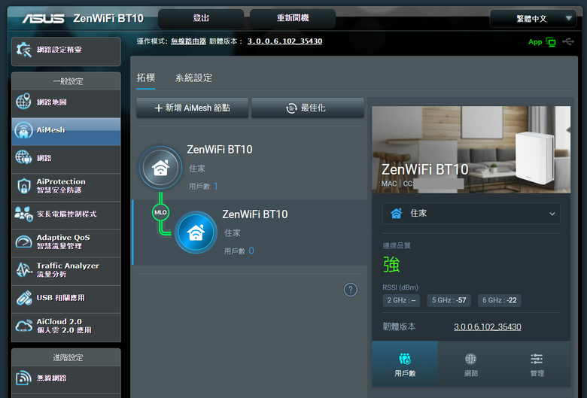Open the network setup wizard icon
The height and width of the screenshot is (398, 587).
(24, 50)
